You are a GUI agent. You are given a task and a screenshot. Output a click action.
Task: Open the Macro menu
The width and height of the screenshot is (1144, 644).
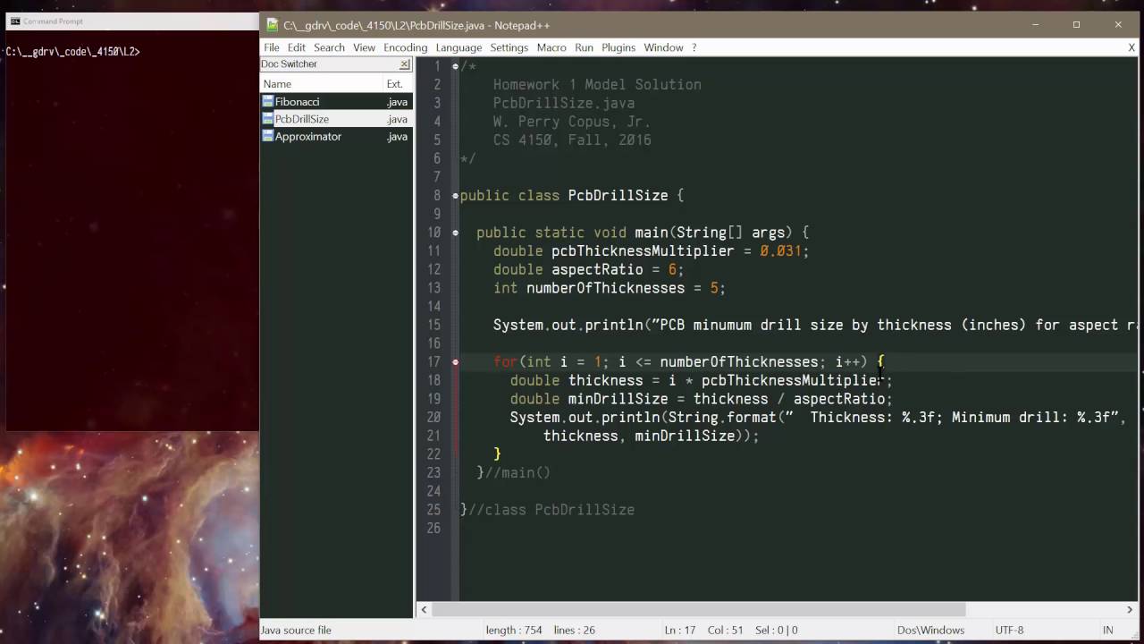[551, 47]
